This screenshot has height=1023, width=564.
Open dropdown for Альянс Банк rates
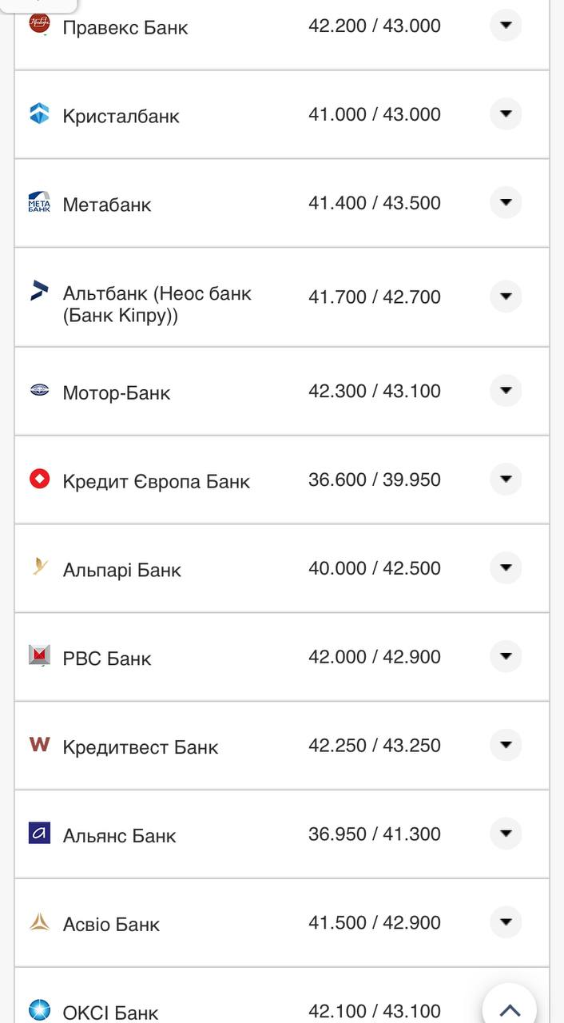[x=505, y=834]
